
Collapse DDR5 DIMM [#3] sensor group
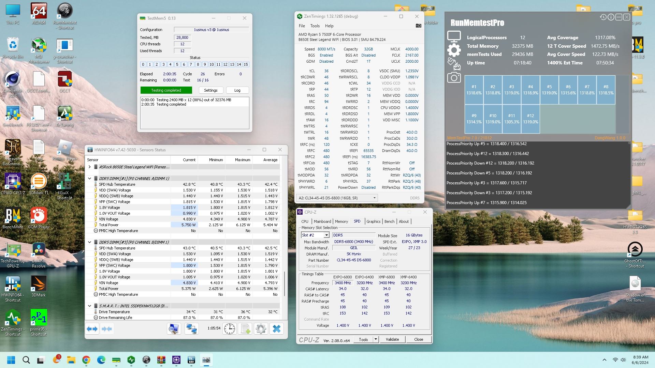(90, 242)
